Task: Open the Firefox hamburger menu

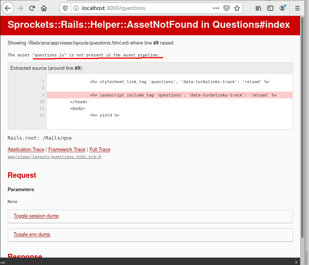Action: (297, 8)
